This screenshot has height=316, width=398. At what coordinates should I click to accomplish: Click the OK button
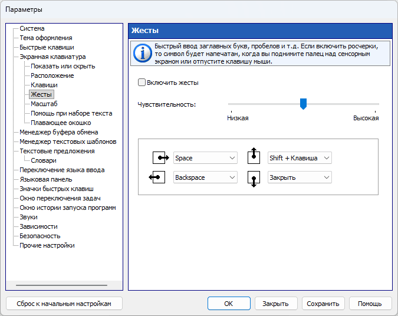tap(229, 304)
